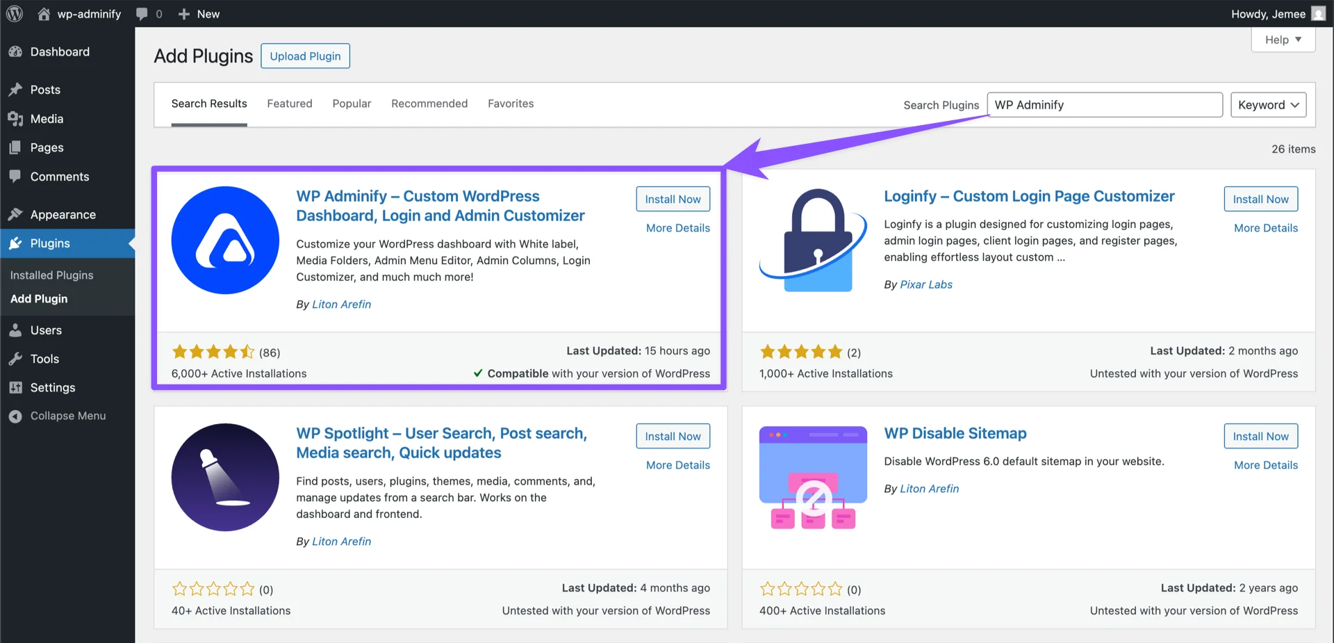Expand the Help panel dropdown

coord(1282,40)
